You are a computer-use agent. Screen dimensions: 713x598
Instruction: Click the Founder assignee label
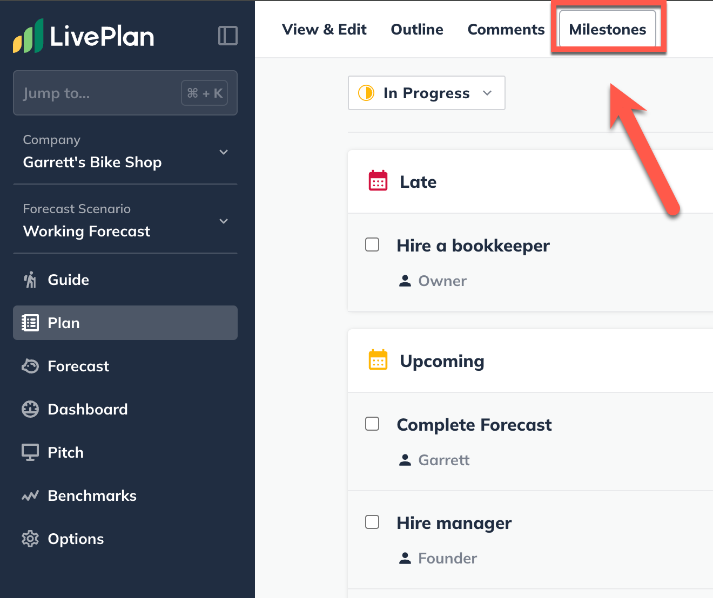point(448,558)
